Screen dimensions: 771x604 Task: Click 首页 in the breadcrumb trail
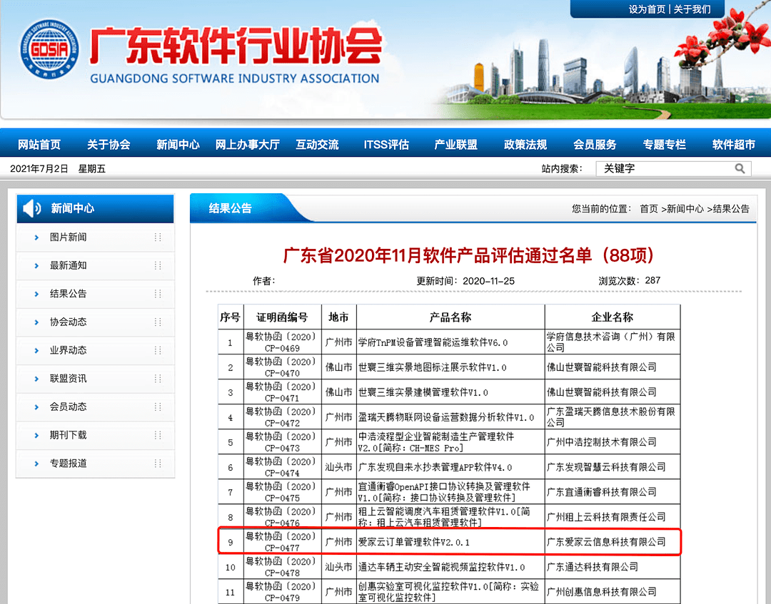pyautogui.click(x=648, y=209)
